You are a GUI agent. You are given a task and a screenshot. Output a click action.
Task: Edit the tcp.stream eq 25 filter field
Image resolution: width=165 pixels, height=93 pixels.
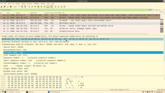(75, 10)
